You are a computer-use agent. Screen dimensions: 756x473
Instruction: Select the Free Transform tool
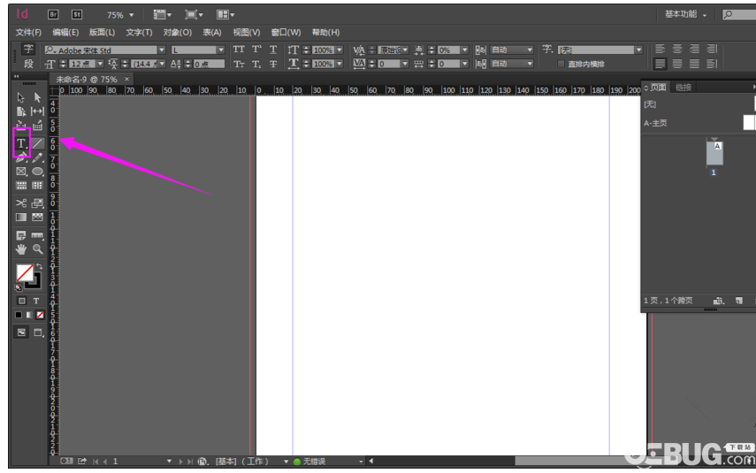pos(38,203)
